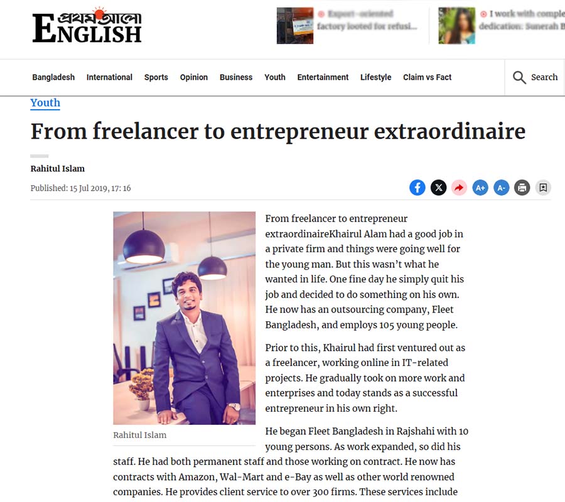
Task: Switch to the International section
Action: 109,77
